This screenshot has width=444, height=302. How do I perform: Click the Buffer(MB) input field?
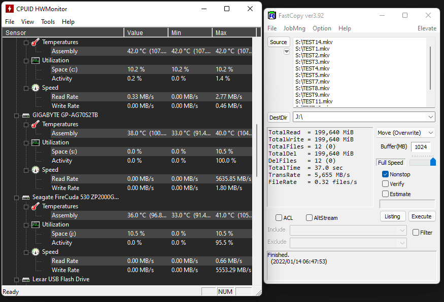[x=421, y=147]
